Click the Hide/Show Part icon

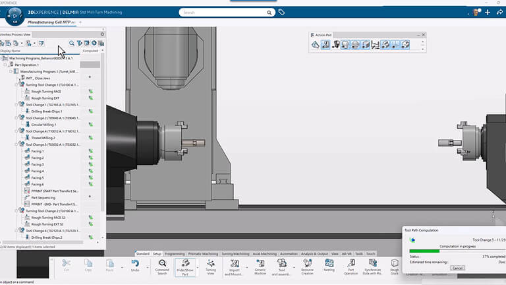pyautogui.click(x=185, y=267)
